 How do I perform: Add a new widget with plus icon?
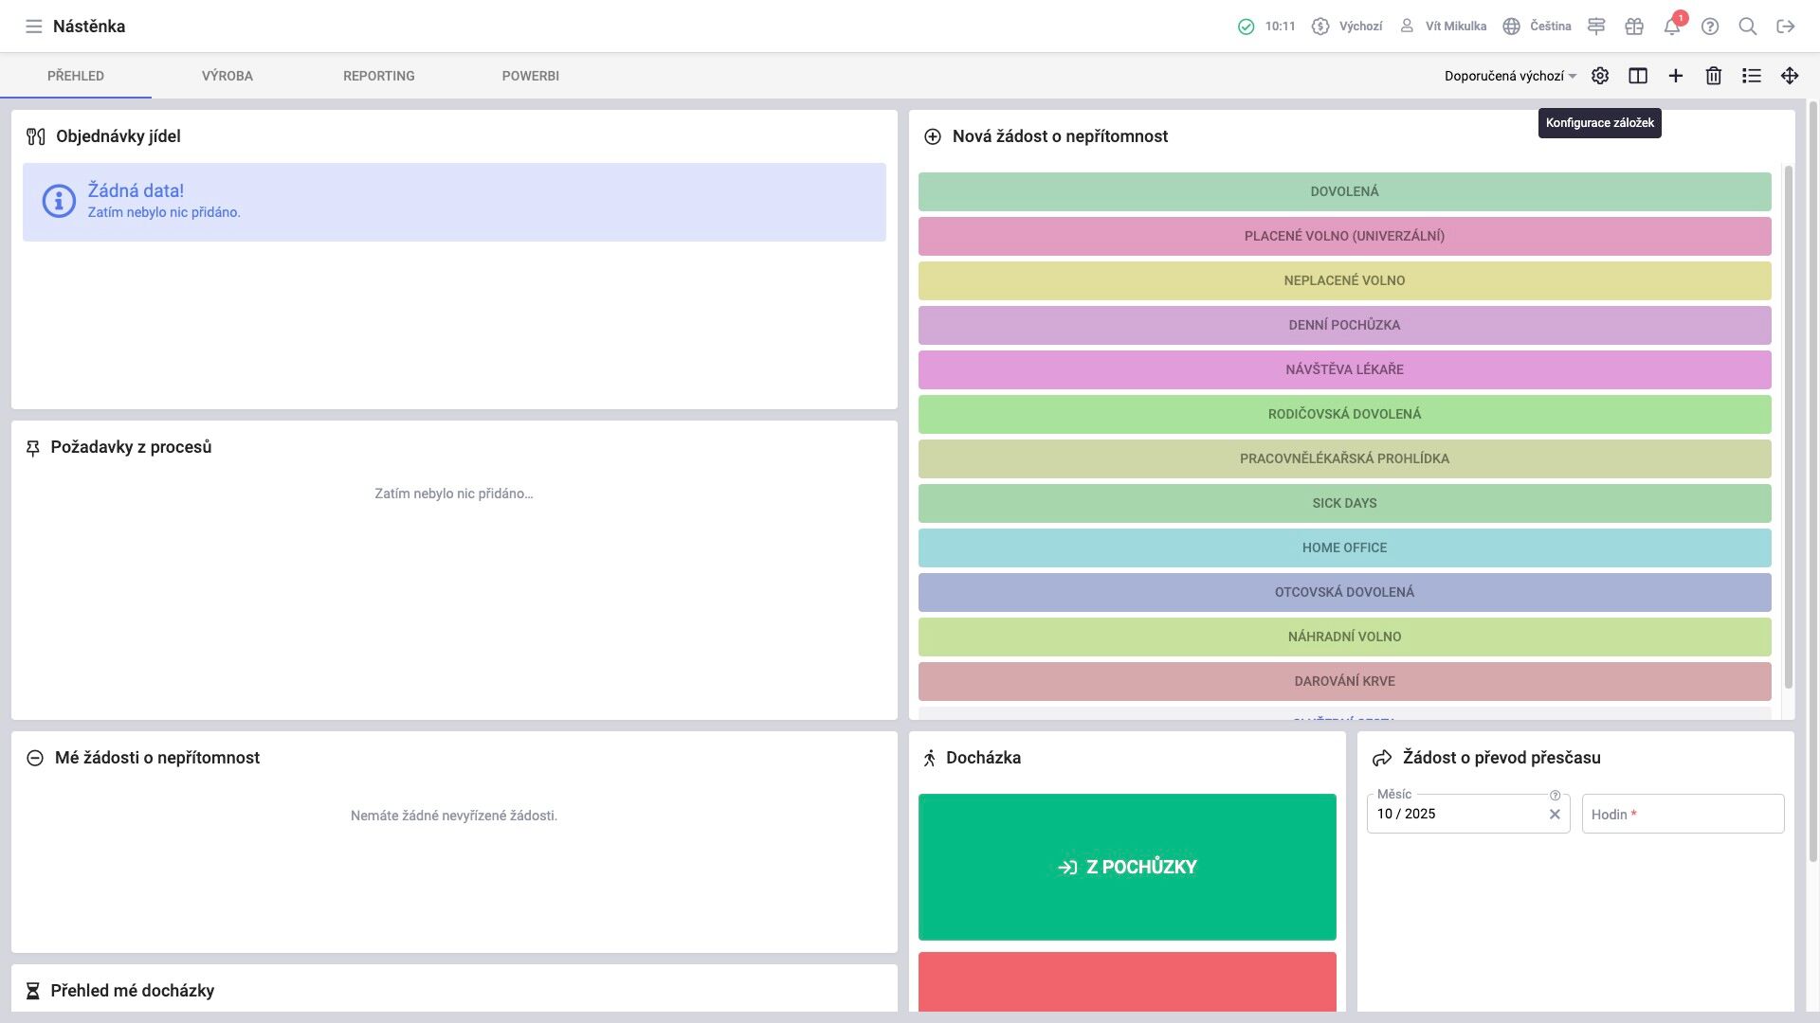1675,76
